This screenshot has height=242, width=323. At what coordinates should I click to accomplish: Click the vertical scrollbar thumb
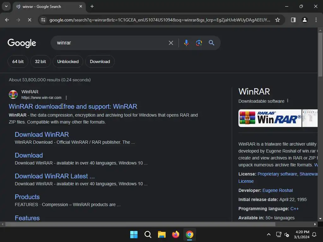(320, 55)
